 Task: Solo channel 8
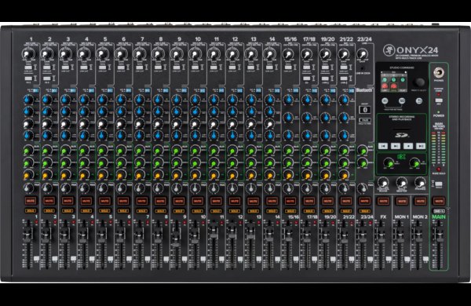point(160,211)
